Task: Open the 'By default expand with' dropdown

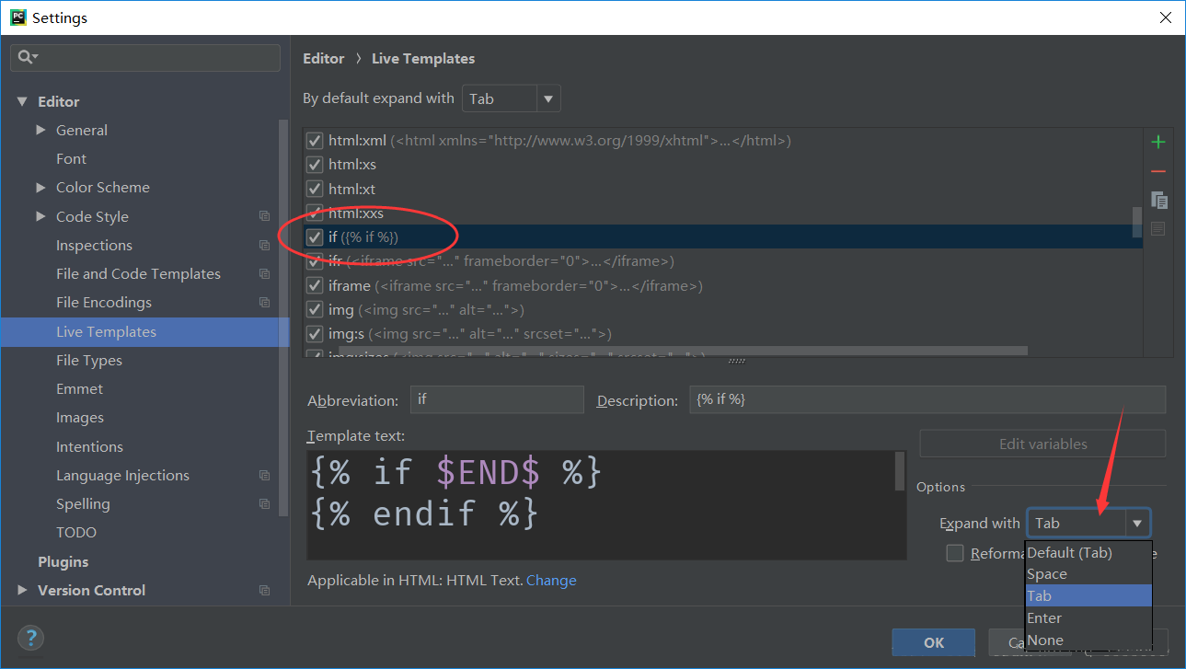Action: 511,98
